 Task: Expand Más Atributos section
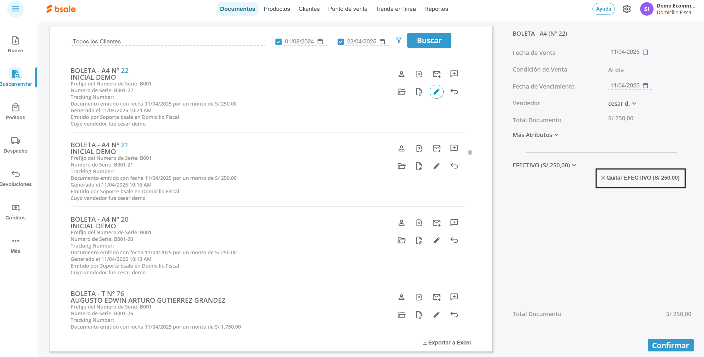tap(535, 135)
